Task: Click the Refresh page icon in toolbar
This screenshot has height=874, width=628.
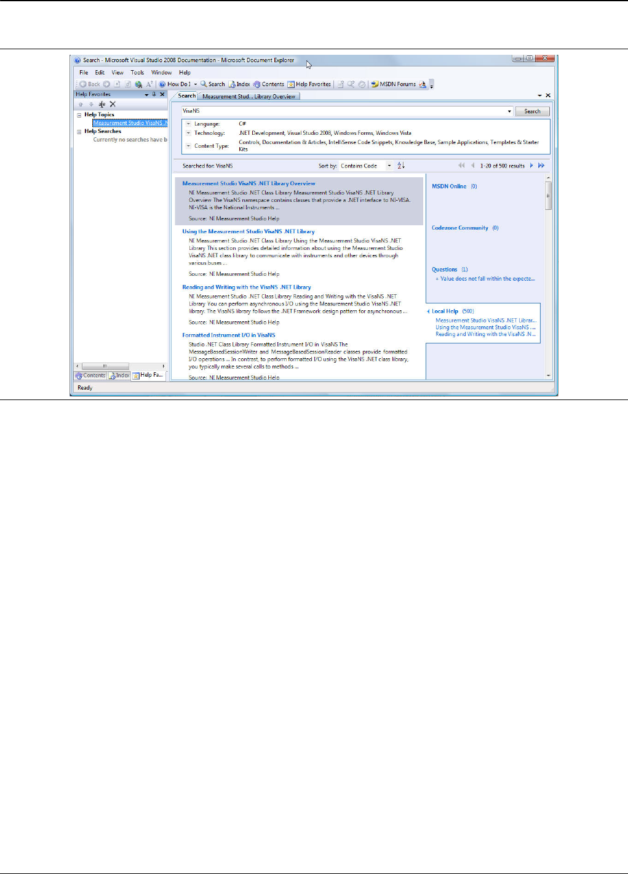Action: coord(127,84)
